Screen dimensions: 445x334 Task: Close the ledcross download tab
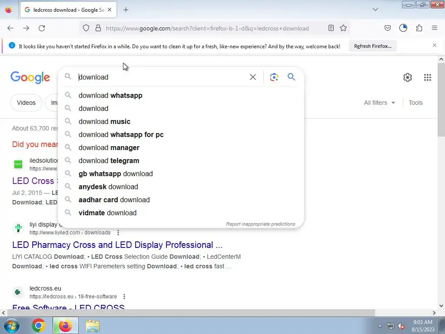(110, 10)
